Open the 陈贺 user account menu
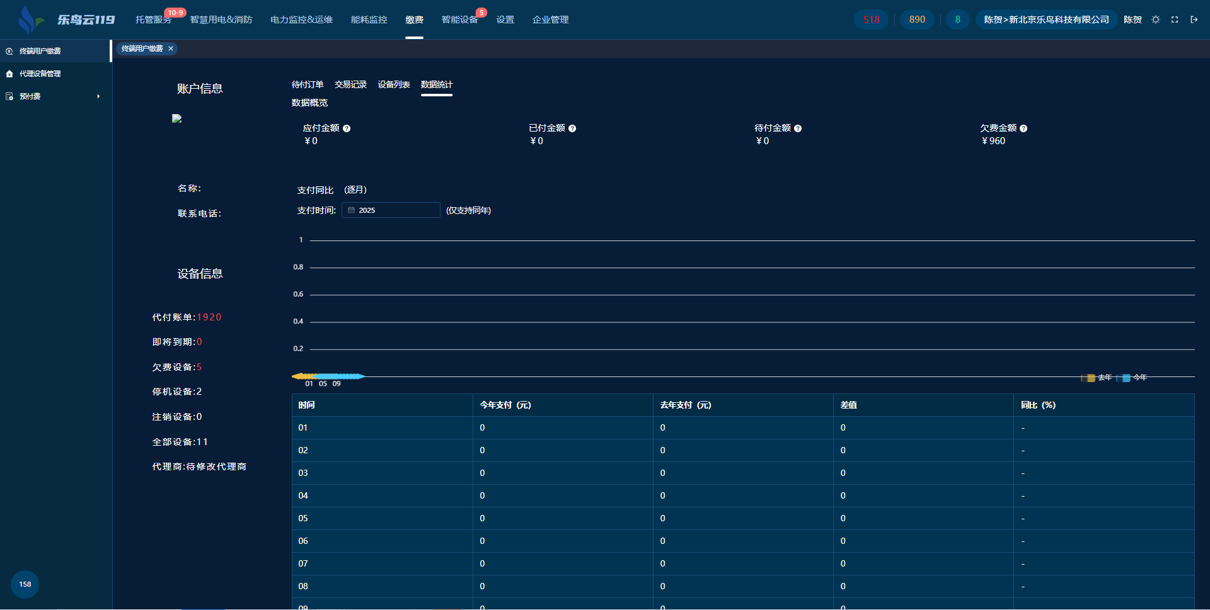This screenshot has width=1210, height=610. point(1132,20)
